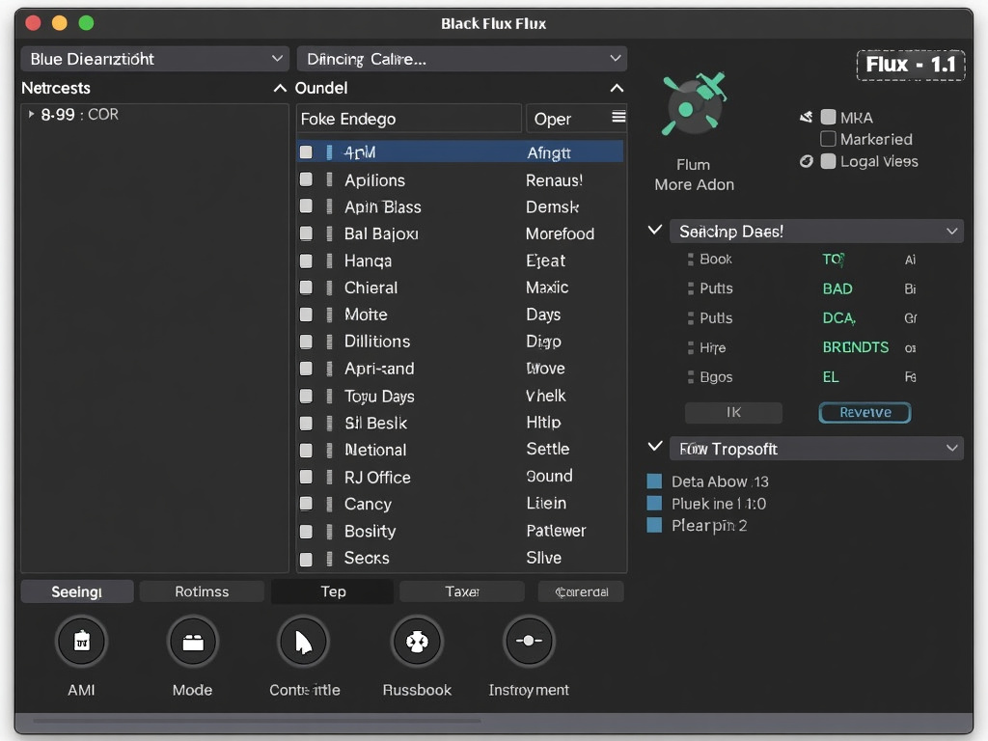The image size is (988, 741).
Task: Open the Blue Diearıztıöht dropdown
Action: [155, 59]
